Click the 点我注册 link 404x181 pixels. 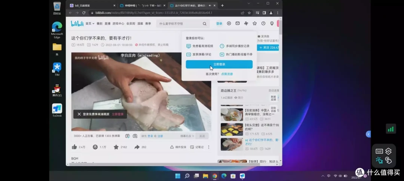tap(227, 74)
